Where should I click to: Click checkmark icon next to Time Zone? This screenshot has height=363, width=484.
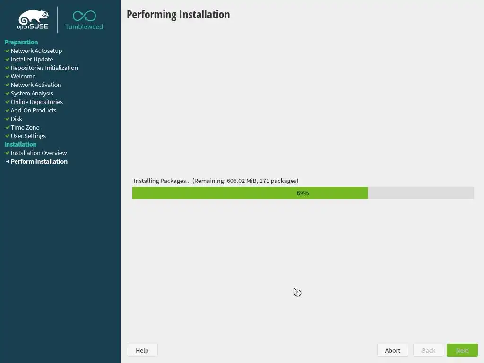pos(8,127)
